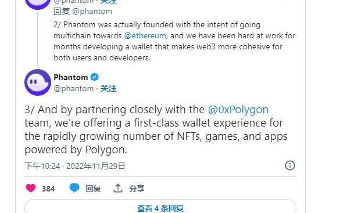Click the tweet 3 body text about Polygon
Viewport: 340px width, 213px height.
pyautogui.click(x=156, y=129)
